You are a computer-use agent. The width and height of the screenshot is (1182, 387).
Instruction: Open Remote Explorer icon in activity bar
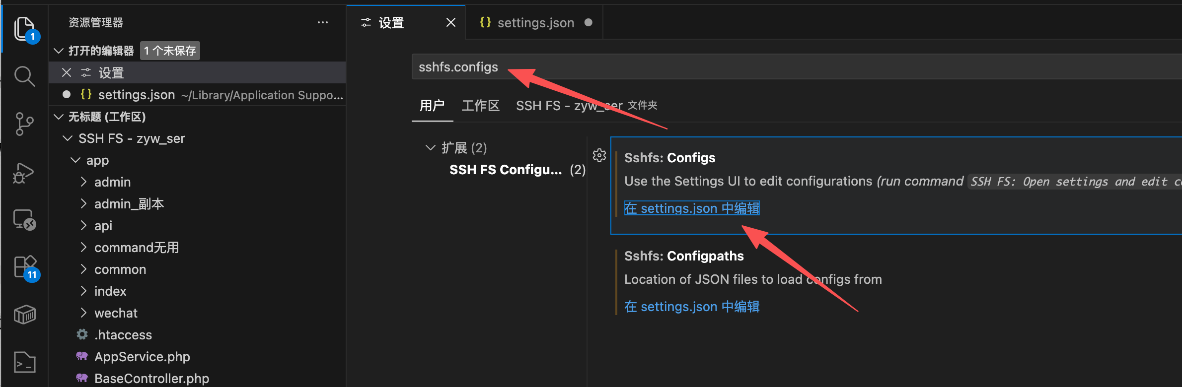coord(25,219)
